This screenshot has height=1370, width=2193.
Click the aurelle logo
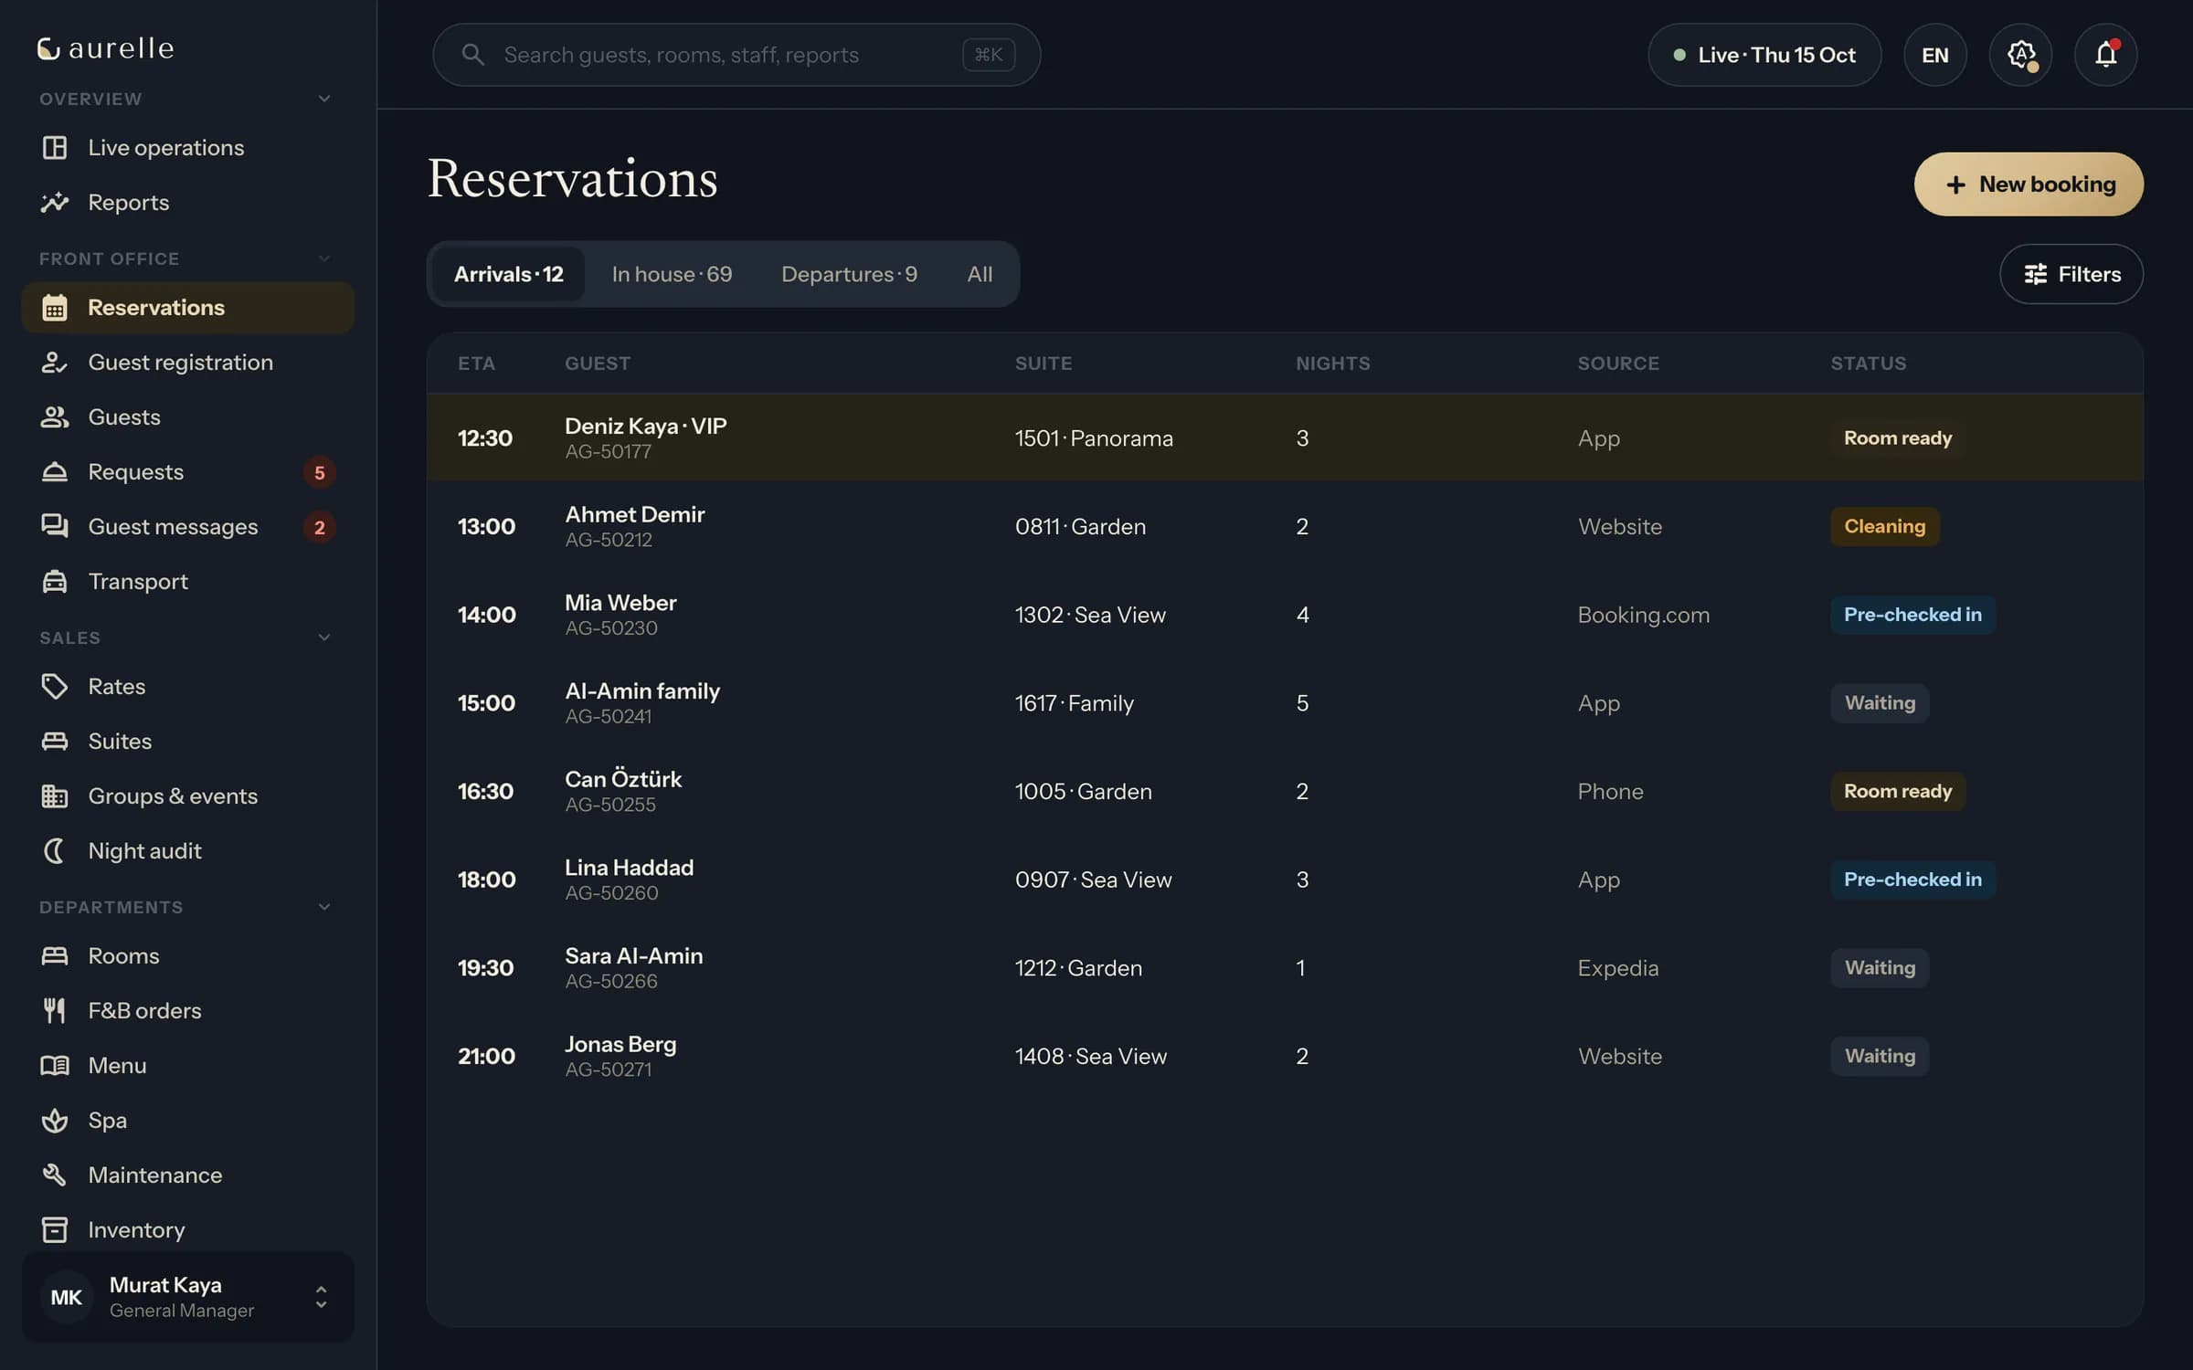(x=106, y=48)
